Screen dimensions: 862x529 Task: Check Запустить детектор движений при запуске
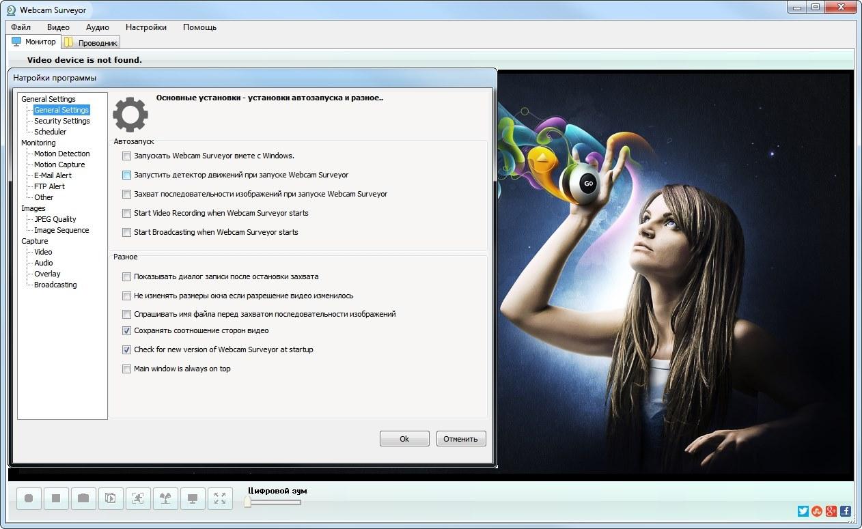[x=126, y=175]
